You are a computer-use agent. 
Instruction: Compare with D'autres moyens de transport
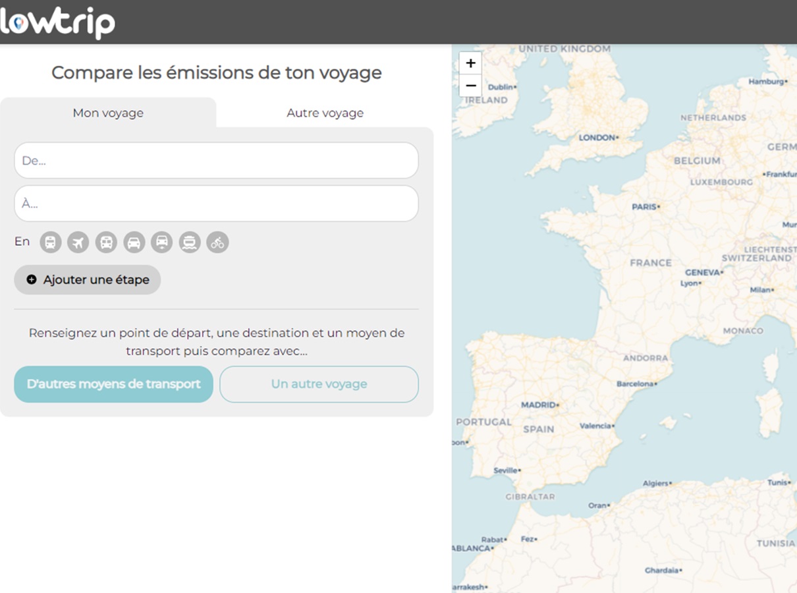coord(113,384)
